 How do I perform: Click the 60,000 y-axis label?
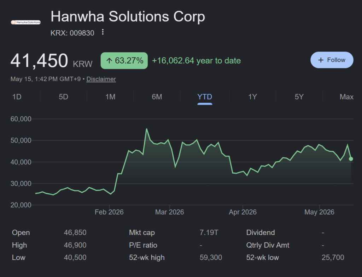21,119
